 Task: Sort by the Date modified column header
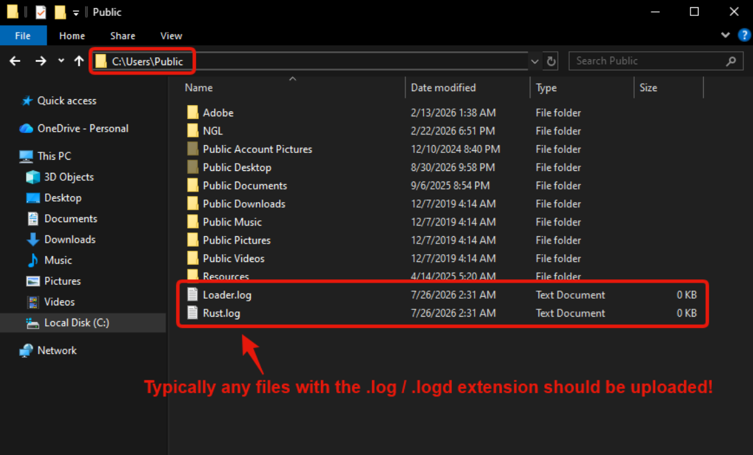[x=443, y=87]
